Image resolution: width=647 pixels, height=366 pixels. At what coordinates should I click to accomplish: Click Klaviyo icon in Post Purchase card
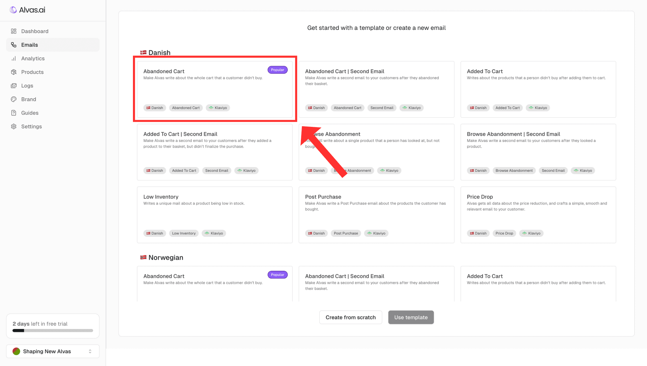(369, 233)
